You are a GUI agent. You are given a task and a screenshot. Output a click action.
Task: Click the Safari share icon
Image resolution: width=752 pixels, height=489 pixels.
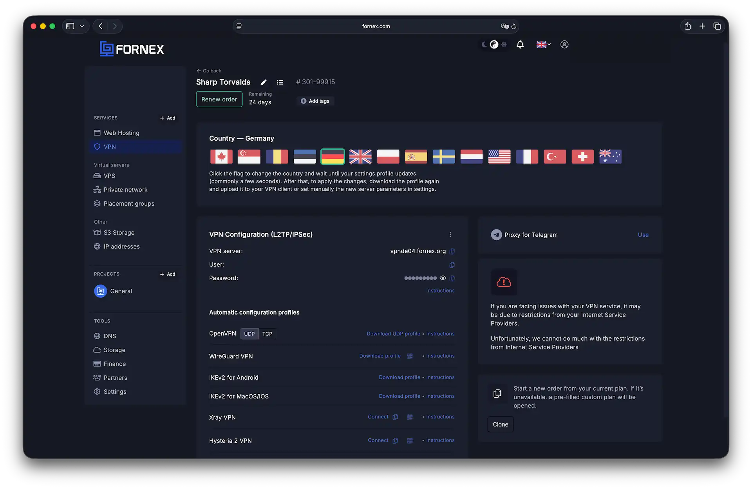(688, 26)
